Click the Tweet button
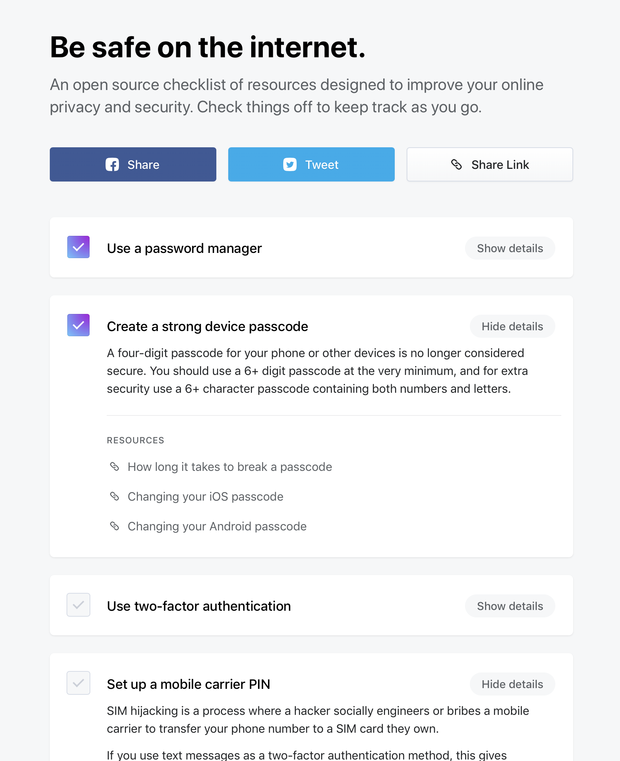This screenshot has width=620, height=761. tap(311, 164)
